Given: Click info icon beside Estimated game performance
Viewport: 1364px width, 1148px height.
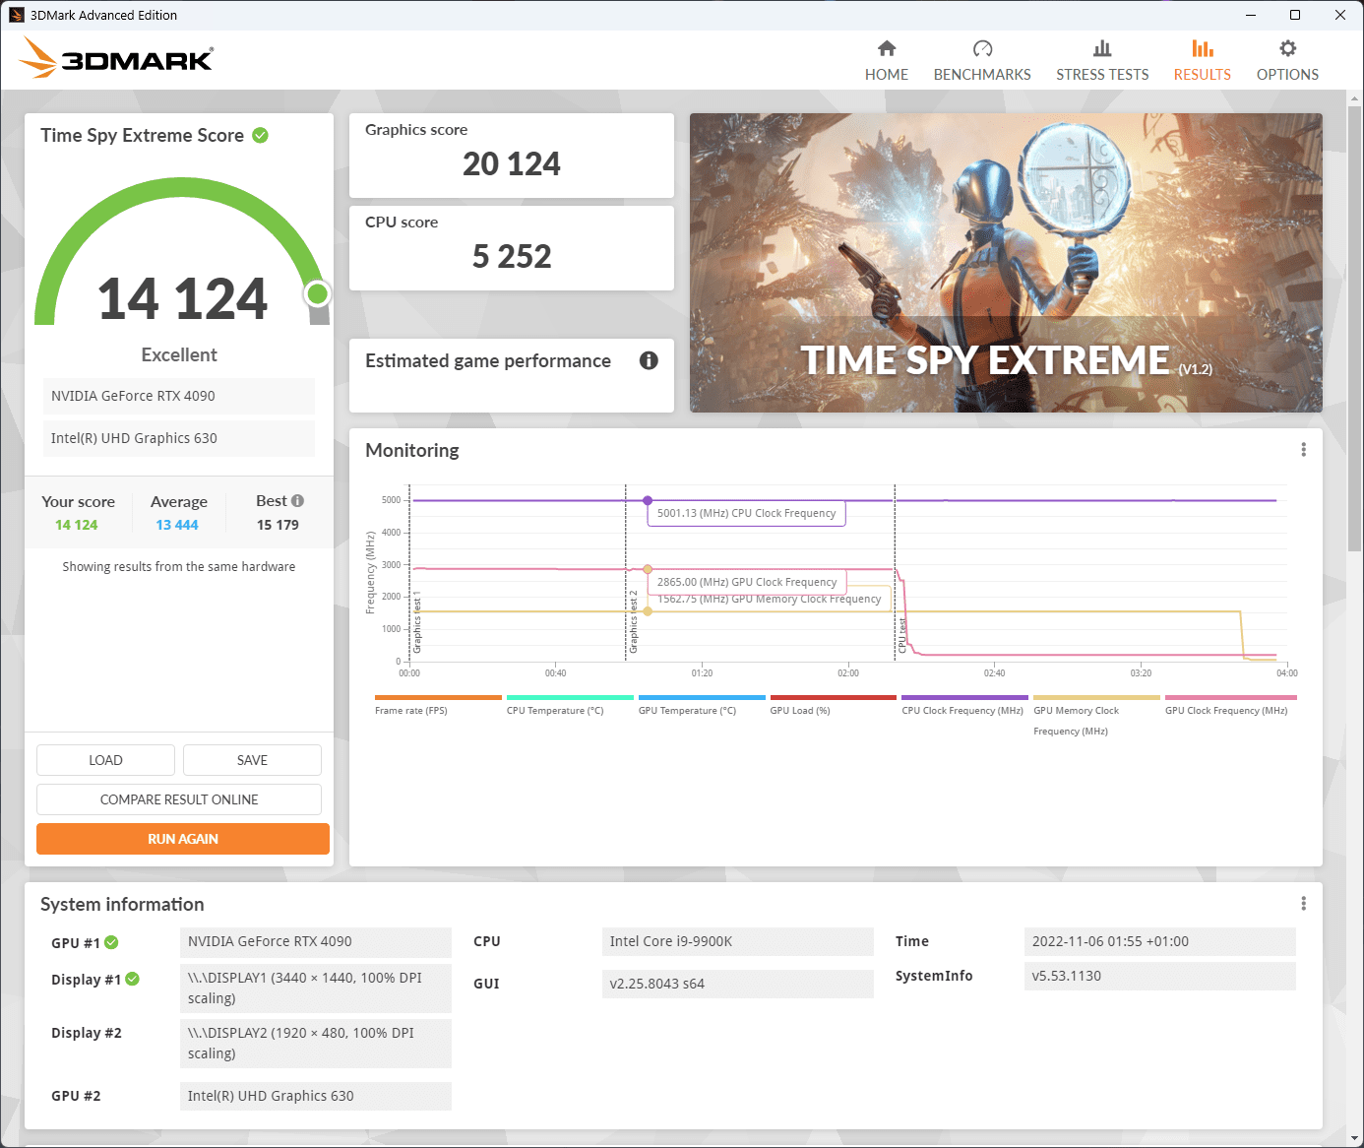Looking at the screenshot, I should coord(649,360).
